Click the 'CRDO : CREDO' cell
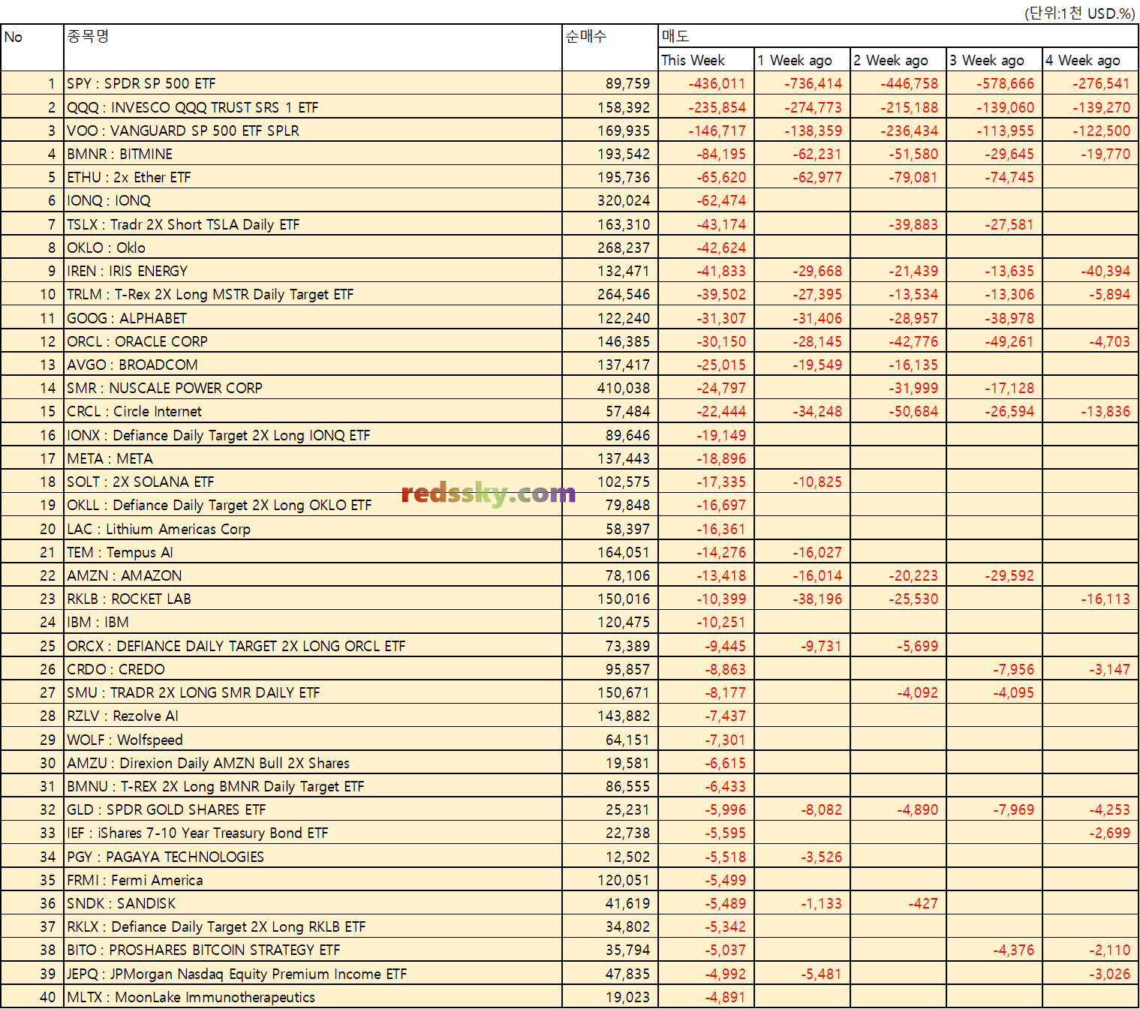1140x1009 pixels. tap(313, 669)
